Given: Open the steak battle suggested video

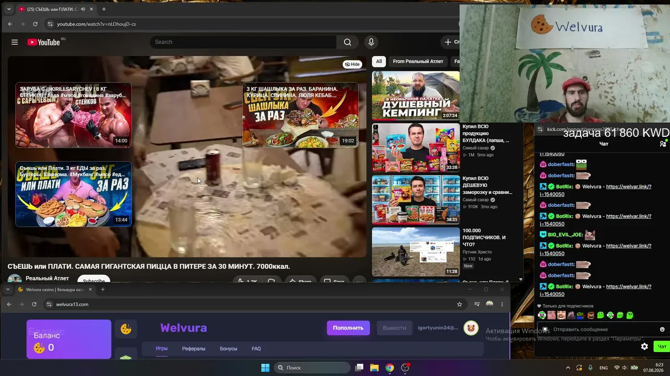Looking at the screenshot, I should (73, 115).
